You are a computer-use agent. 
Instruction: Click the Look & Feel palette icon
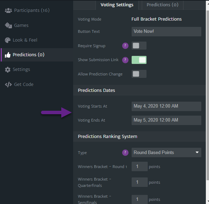tap(8, 40)
